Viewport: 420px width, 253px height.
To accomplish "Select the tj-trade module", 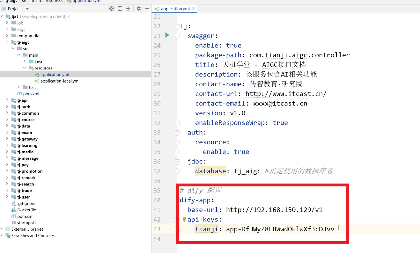I will [x=25, y=191].
